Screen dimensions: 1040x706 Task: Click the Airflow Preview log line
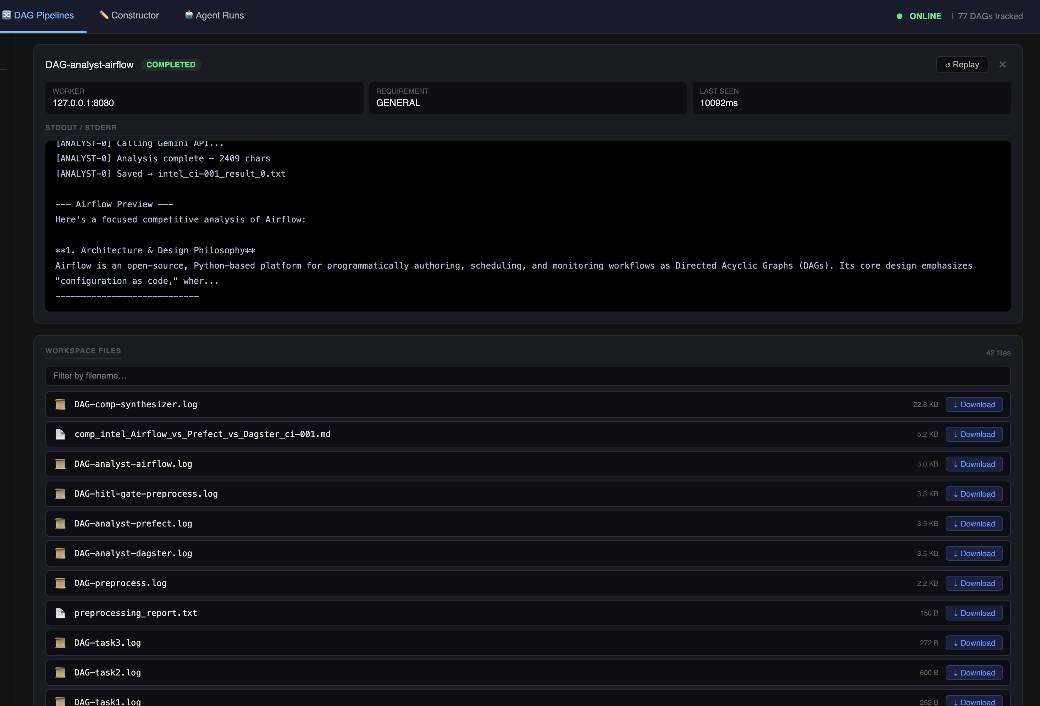[x=114, y=204]
